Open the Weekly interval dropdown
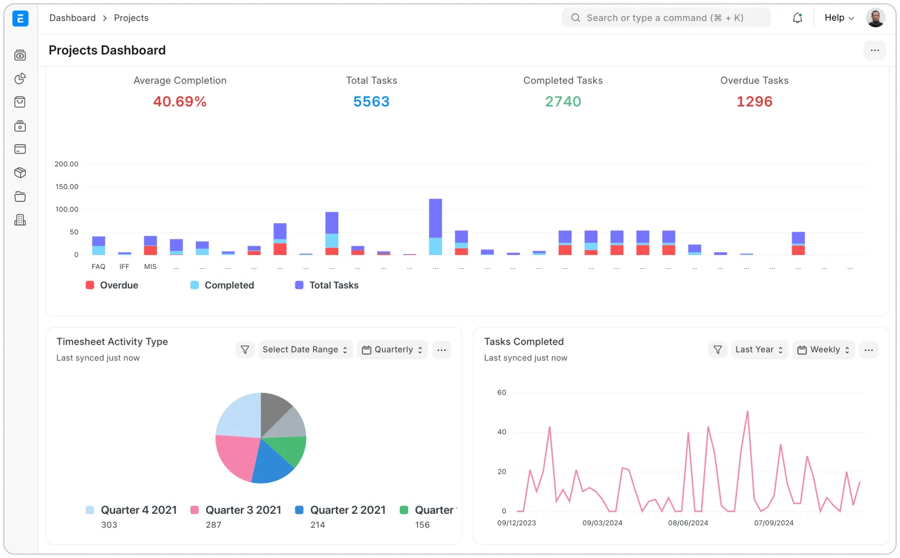 [823, 349]
